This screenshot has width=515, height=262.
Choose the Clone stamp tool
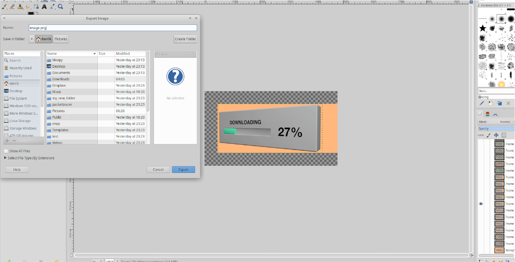[20, 6]
